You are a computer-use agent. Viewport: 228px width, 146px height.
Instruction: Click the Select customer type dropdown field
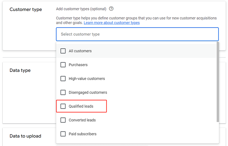pos(137,34)
